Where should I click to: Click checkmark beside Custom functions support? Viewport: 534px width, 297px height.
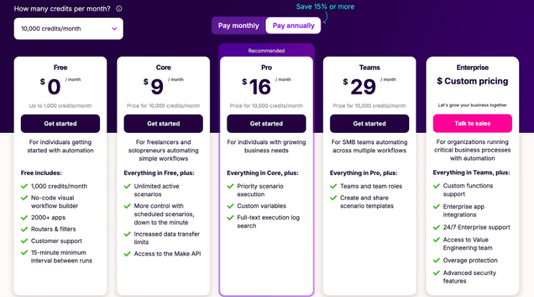(437, 186)
